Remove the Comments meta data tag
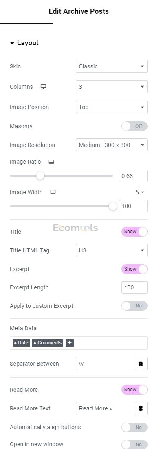 35,343
